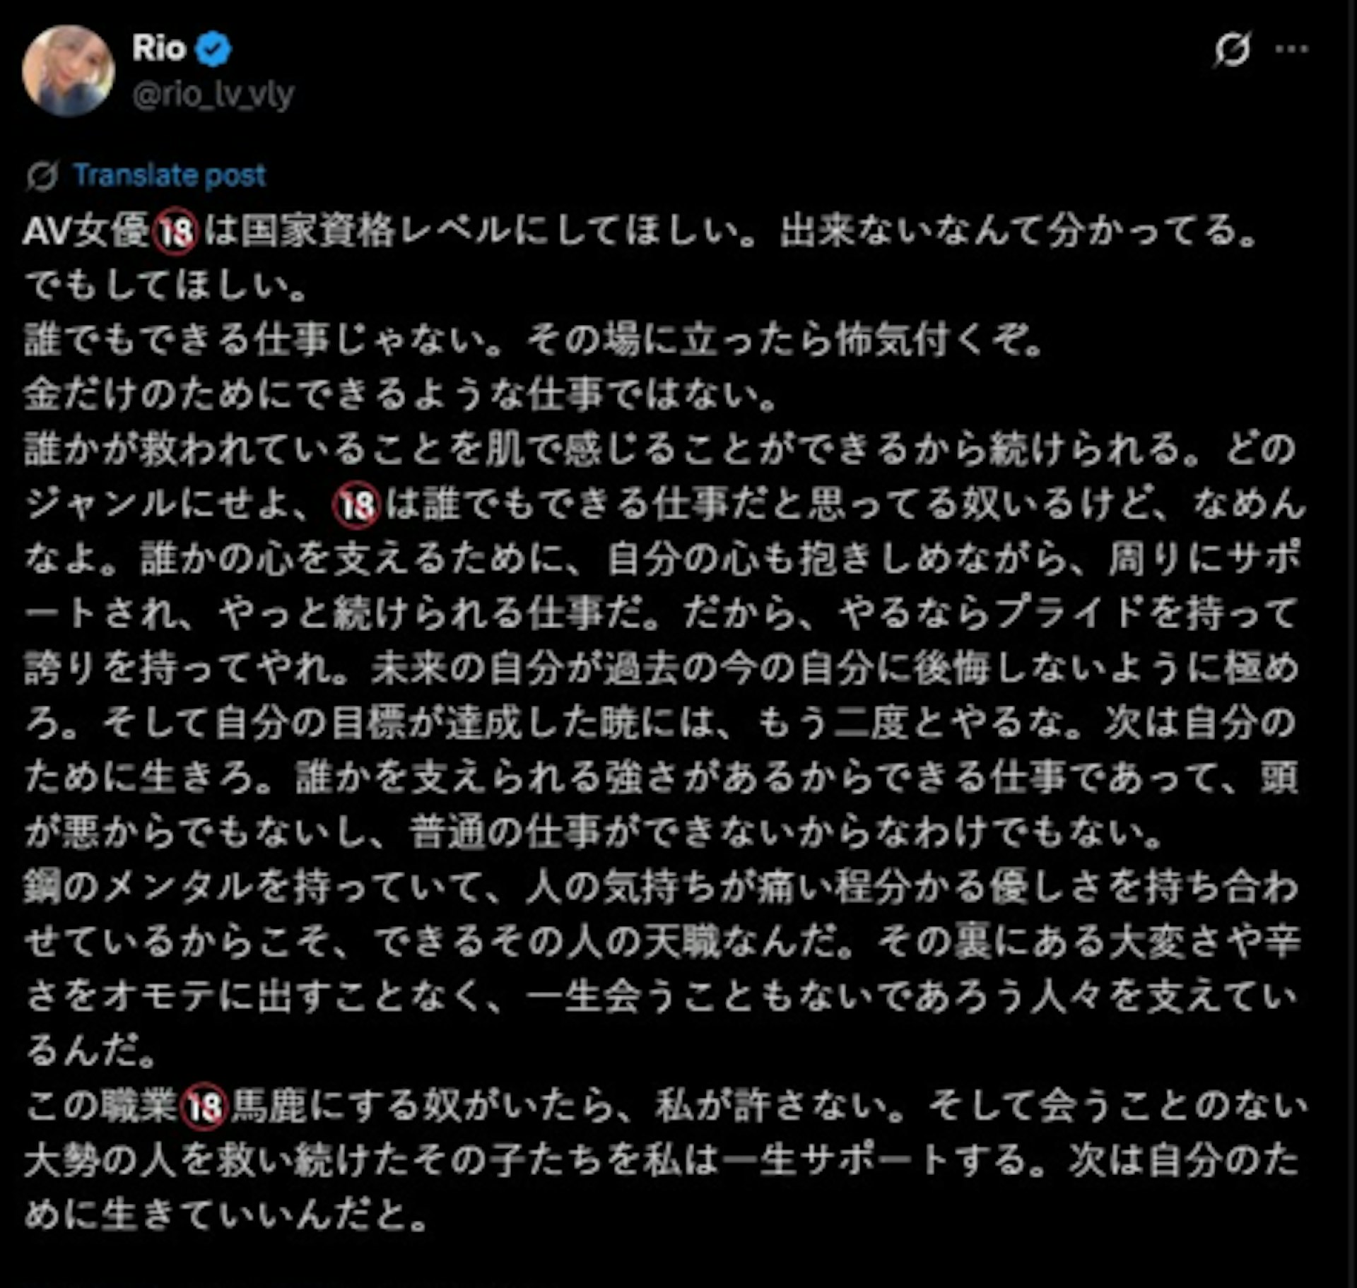Click the 18 emoji after ジャンルにせよ、
The width and height of the screenshot is (1357, 1288).
click(x=356, y=504)
